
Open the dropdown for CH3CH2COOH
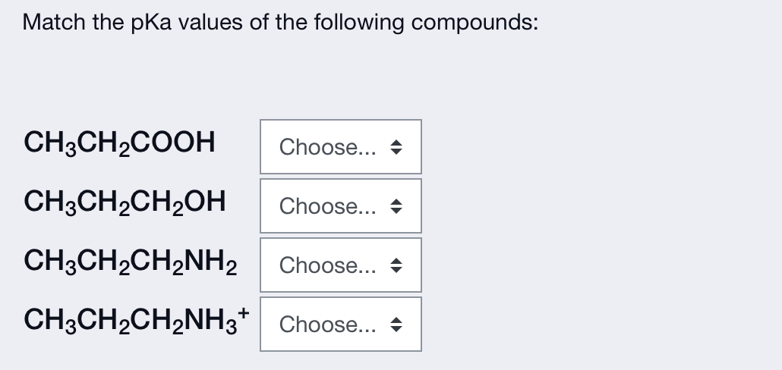[x=340, y=146]
